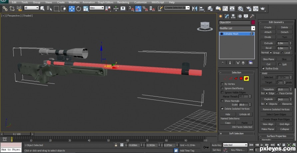Select the Polygon sub-object level icon

(241, 78)
